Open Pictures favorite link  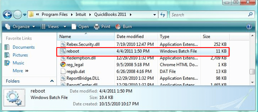20,55
